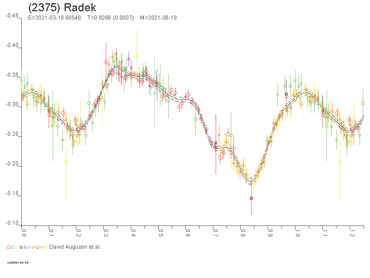Click the red pentagon legend symbol
Image resolution: width=370 pixels, height=278 pixels.
(38, 247)
